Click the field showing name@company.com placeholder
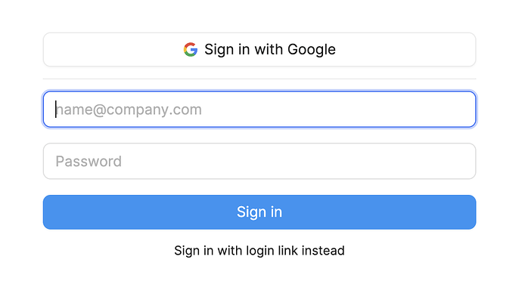This screenshot has height=284, width=522. pyautogui.click(x=259, y=110)
